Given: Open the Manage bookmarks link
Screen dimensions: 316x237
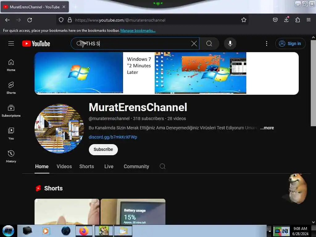Looking at the screenshot, I should click(138, 31).
